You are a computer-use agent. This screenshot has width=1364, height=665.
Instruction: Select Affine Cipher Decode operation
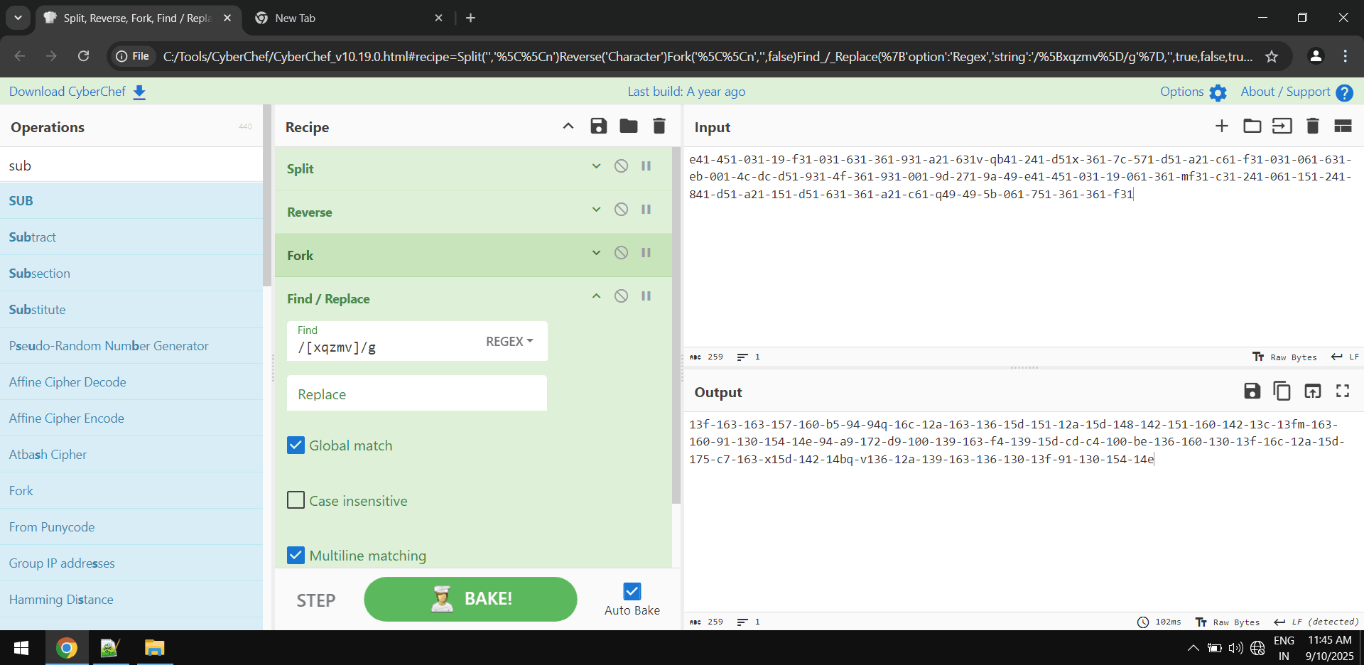click(131, 382)
